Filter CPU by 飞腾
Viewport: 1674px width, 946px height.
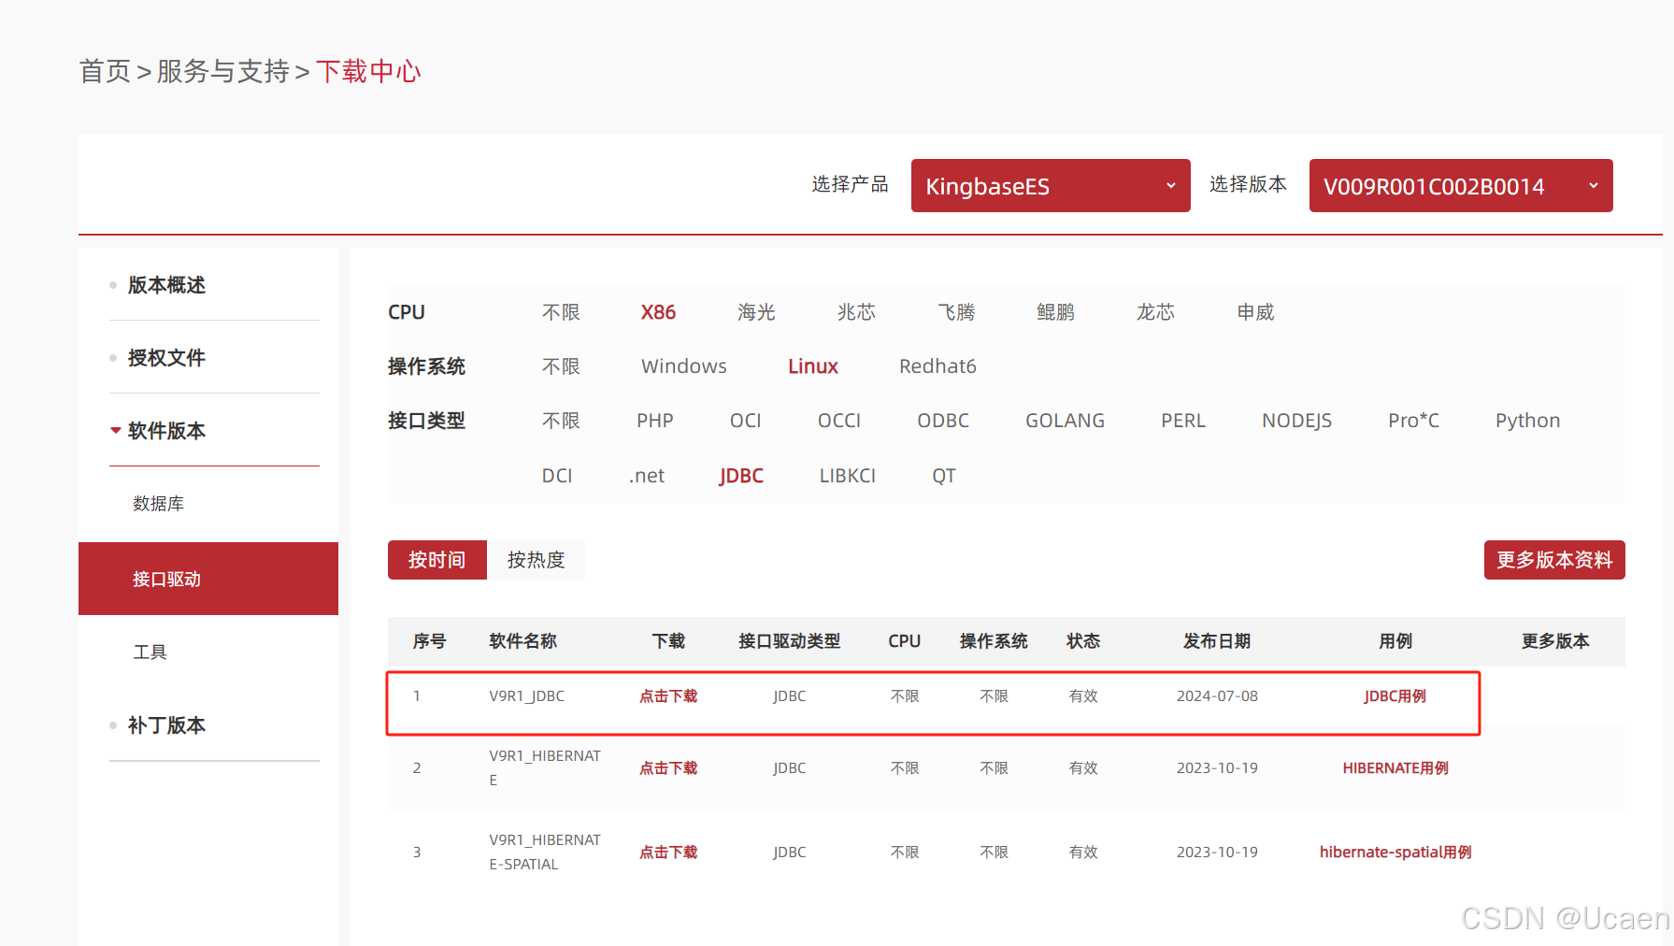click(956, 312)
